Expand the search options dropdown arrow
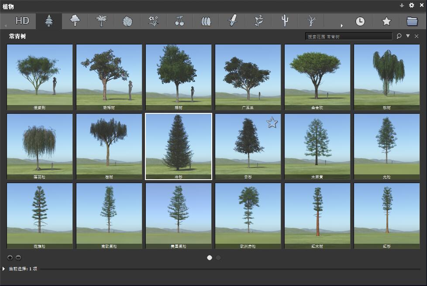427x286 pixels. (x=408, y=36)
